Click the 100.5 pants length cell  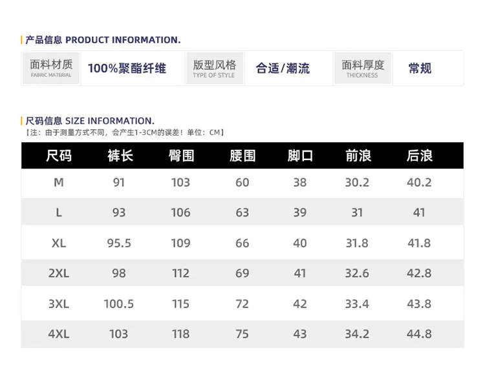coord(119,304)
